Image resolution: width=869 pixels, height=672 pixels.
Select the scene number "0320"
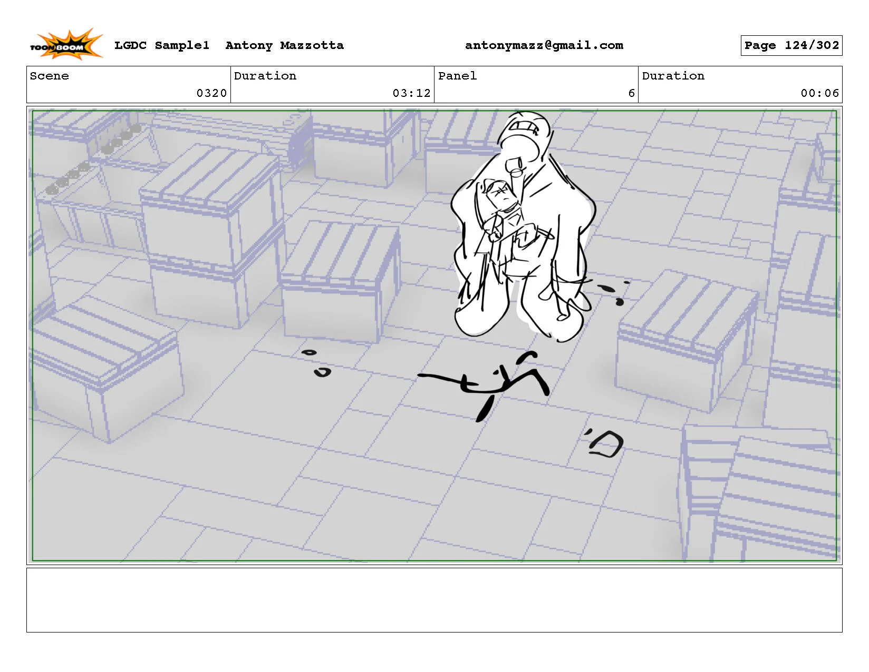click(211, 93)
